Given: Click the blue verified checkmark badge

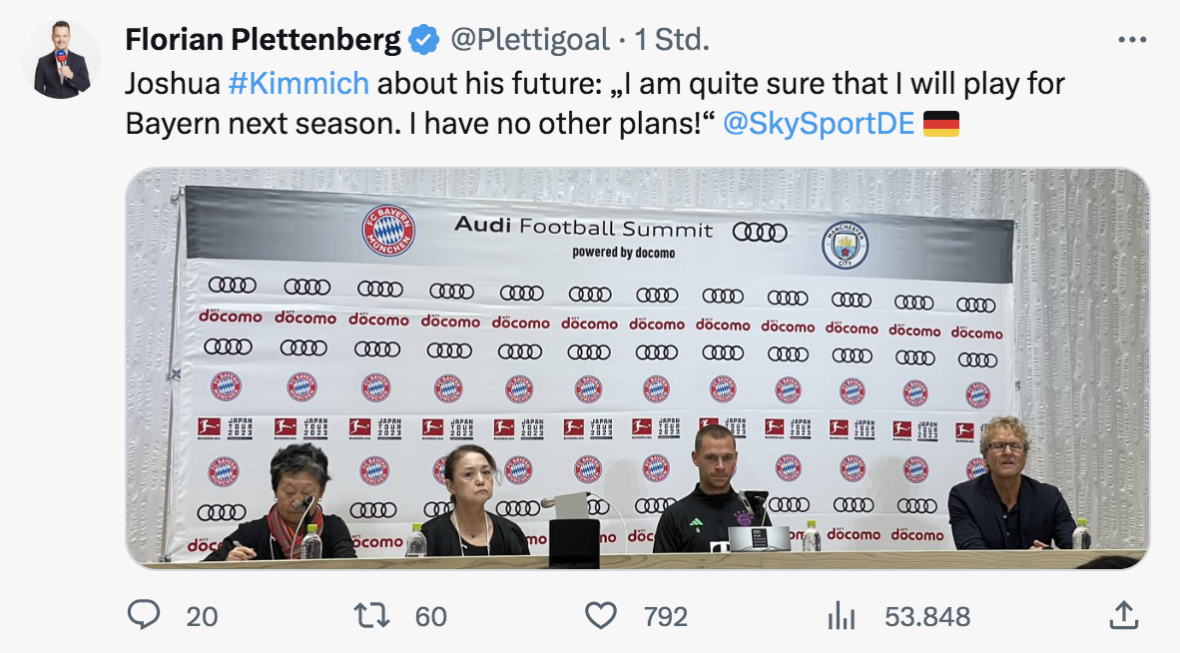Looking at the screenshot, I should tap(424, 40).
